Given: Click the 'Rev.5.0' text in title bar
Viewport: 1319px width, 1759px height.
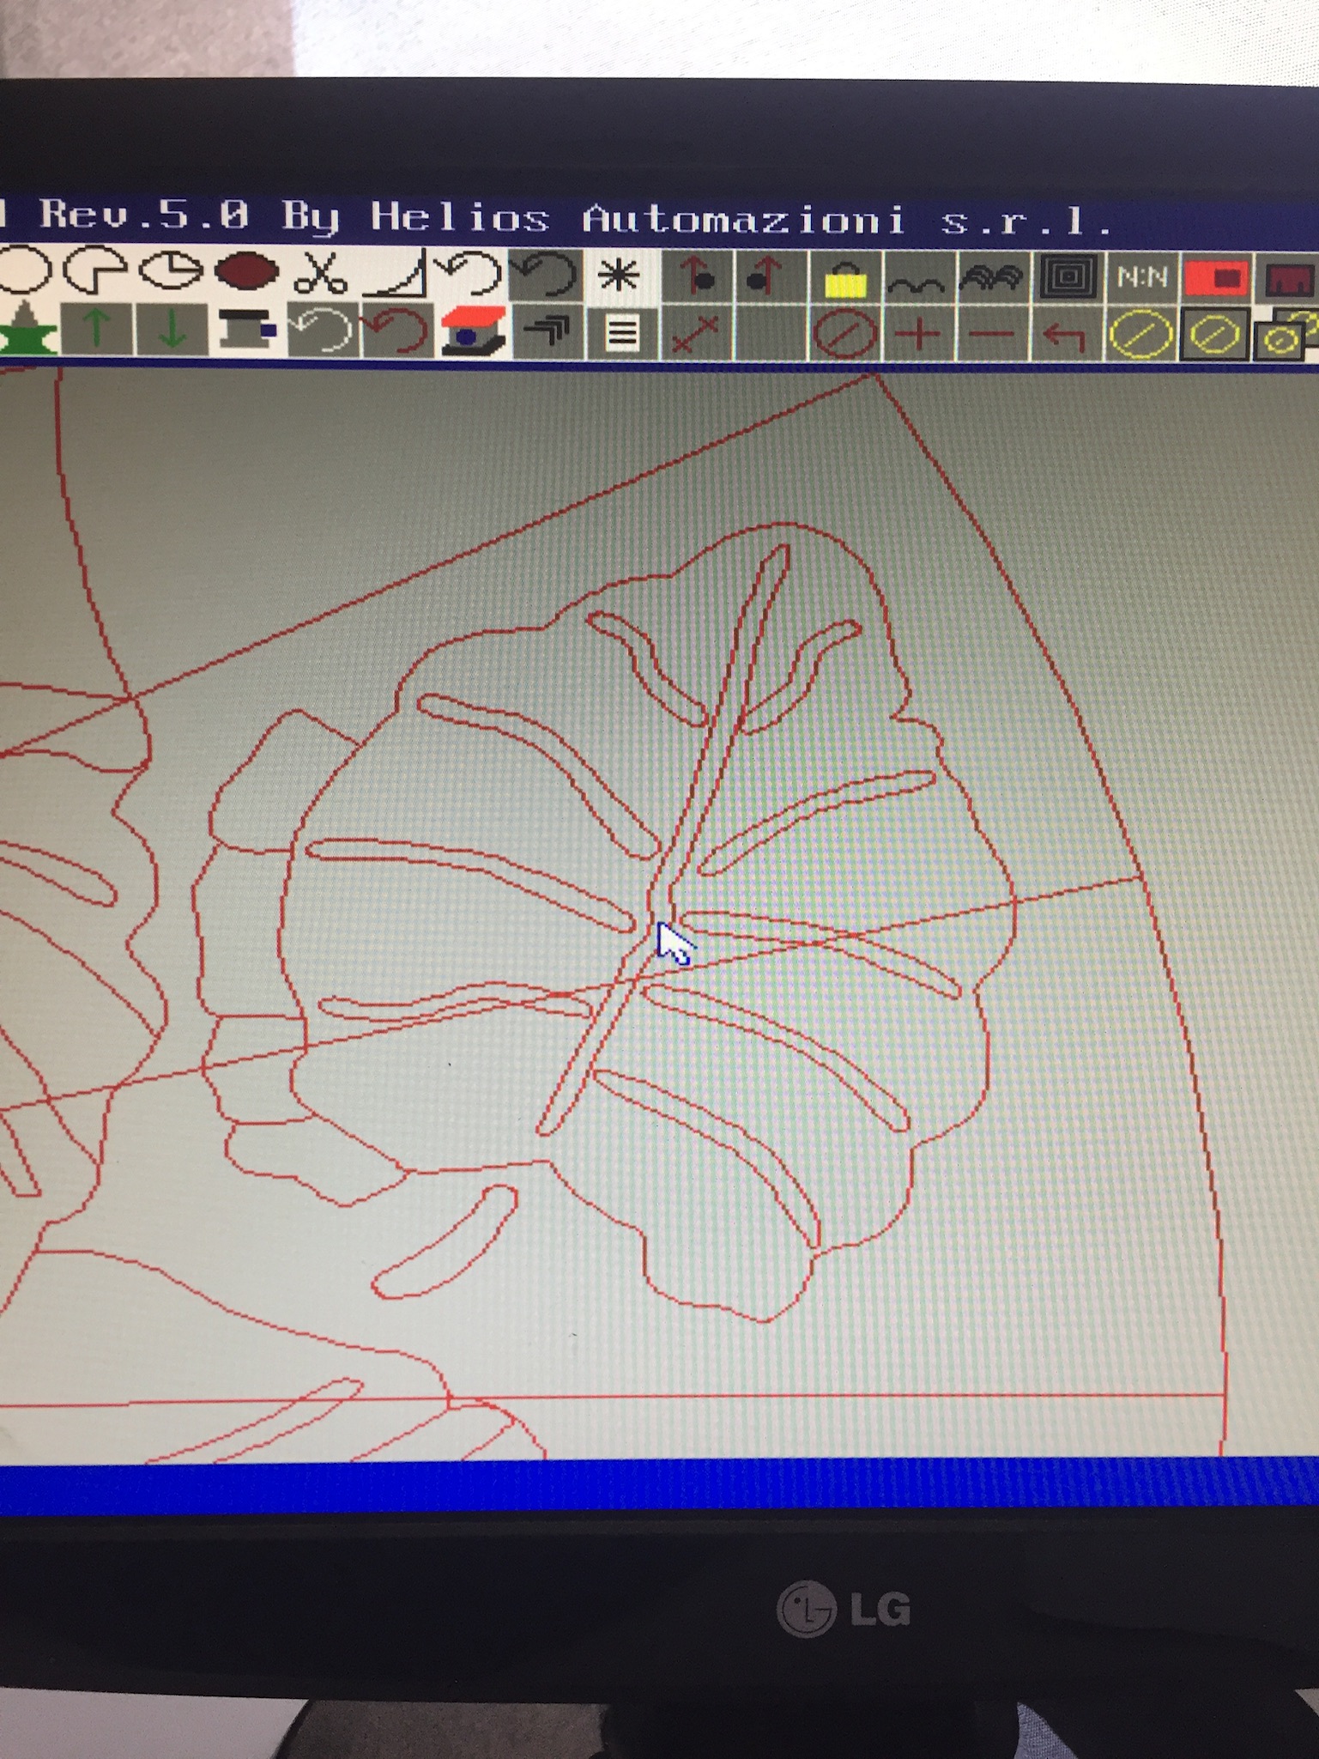Looking at the screenshot, I should pos(145,214).
